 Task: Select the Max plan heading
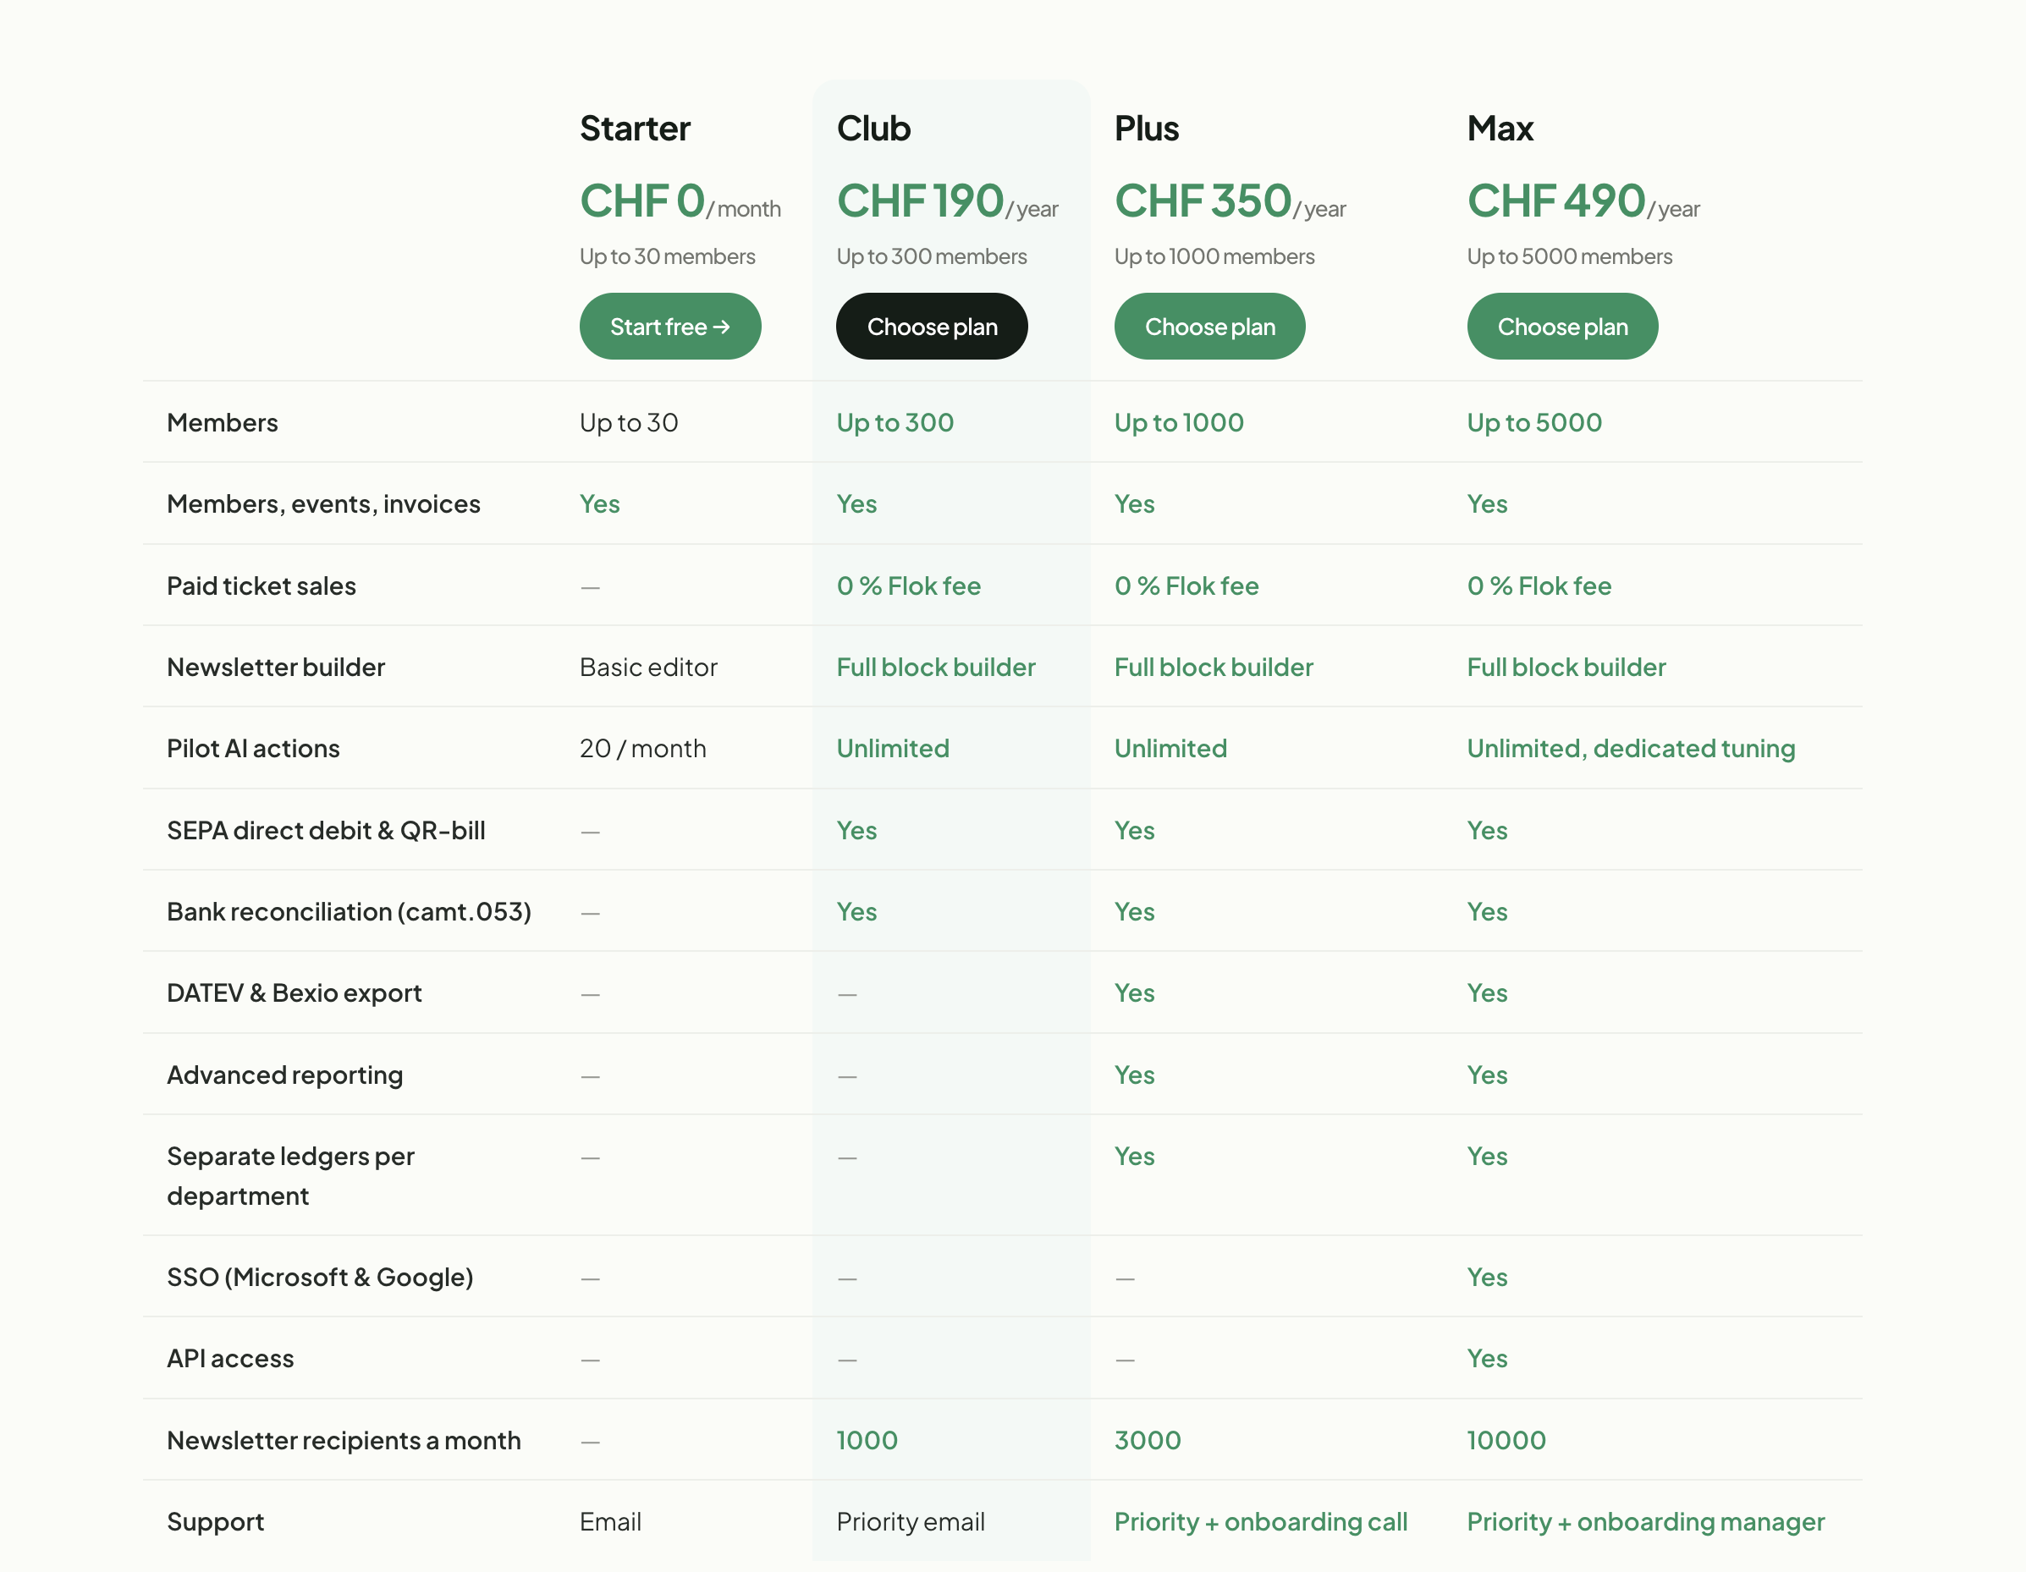point(1500,129)
